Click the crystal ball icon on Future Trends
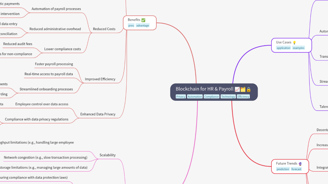 pos(300,164)
